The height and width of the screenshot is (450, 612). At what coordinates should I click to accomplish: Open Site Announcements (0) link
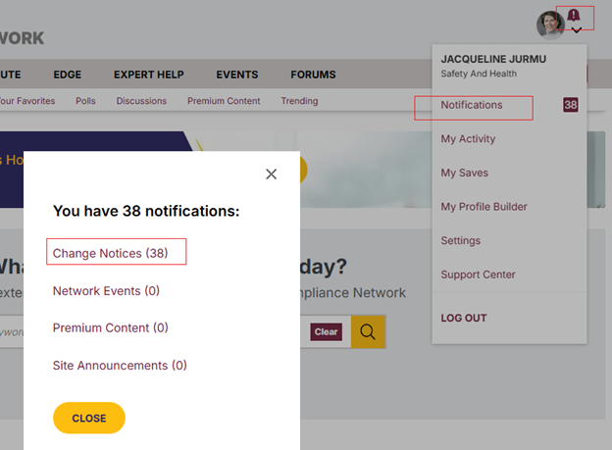coord(120,365)
